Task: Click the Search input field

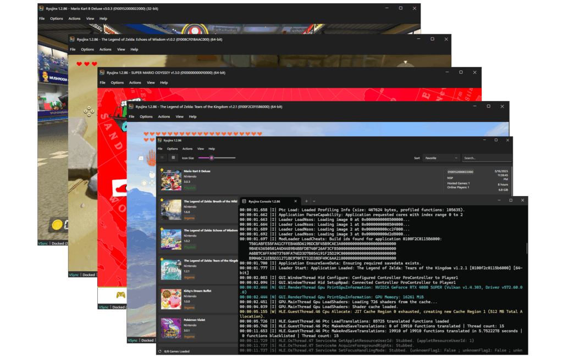Action: pyautogui.click(x=485, y=158)
